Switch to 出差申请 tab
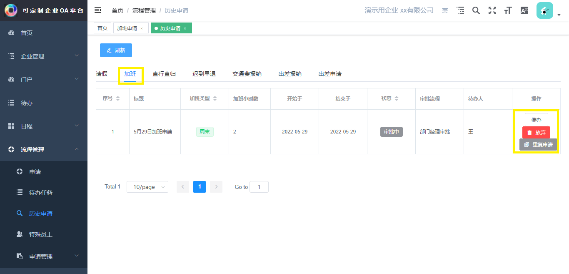569x274 pixels. coord(330,74)
